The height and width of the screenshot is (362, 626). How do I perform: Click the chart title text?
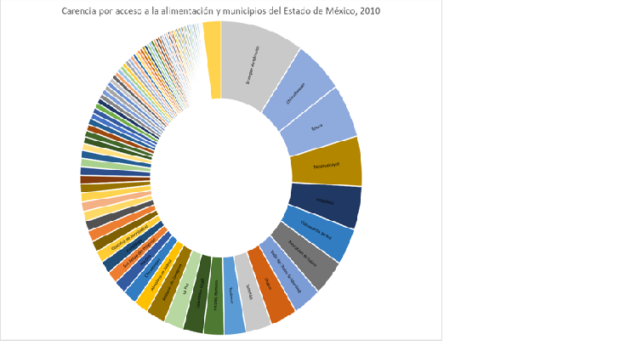(220, 11)
